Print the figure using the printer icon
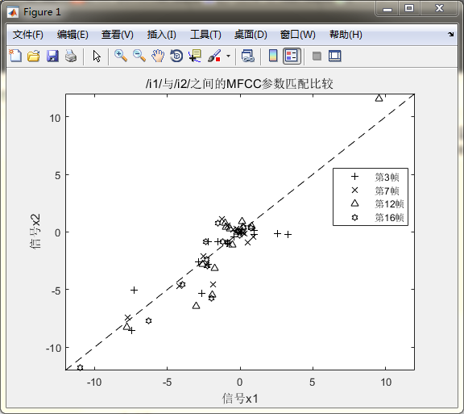 [71, 56]
